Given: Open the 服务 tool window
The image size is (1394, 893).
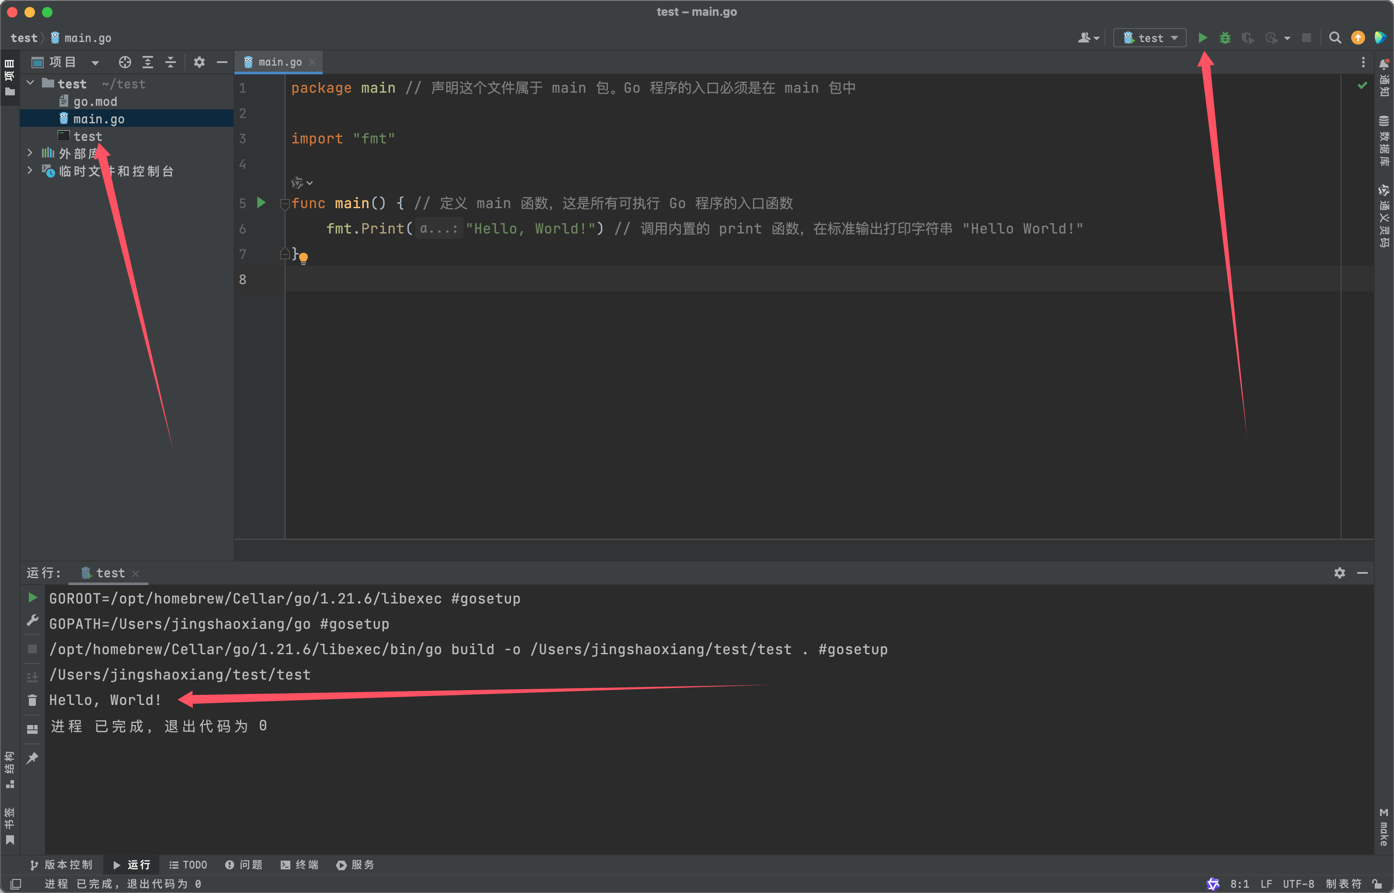Looking at the screenshot, I should pos(355,865).
